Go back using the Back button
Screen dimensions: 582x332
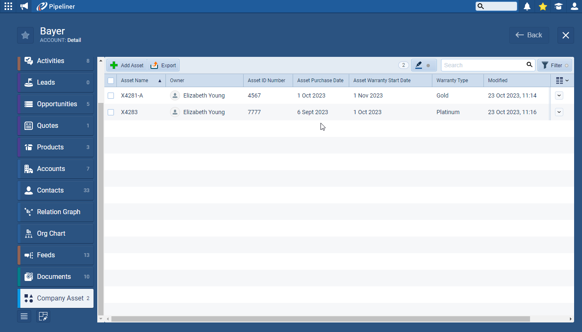(x=529, y=35)
